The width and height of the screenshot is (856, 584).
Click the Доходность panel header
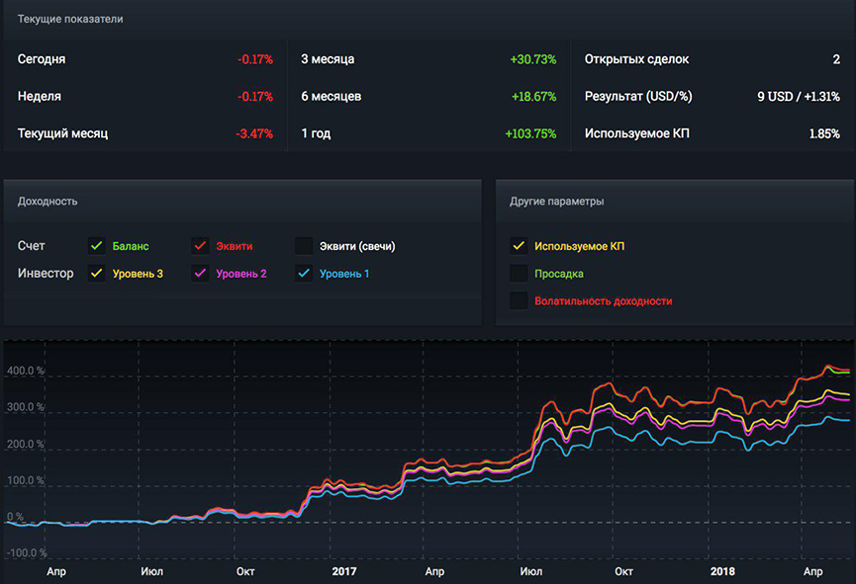pyautogui.click(x=48, y=201)
